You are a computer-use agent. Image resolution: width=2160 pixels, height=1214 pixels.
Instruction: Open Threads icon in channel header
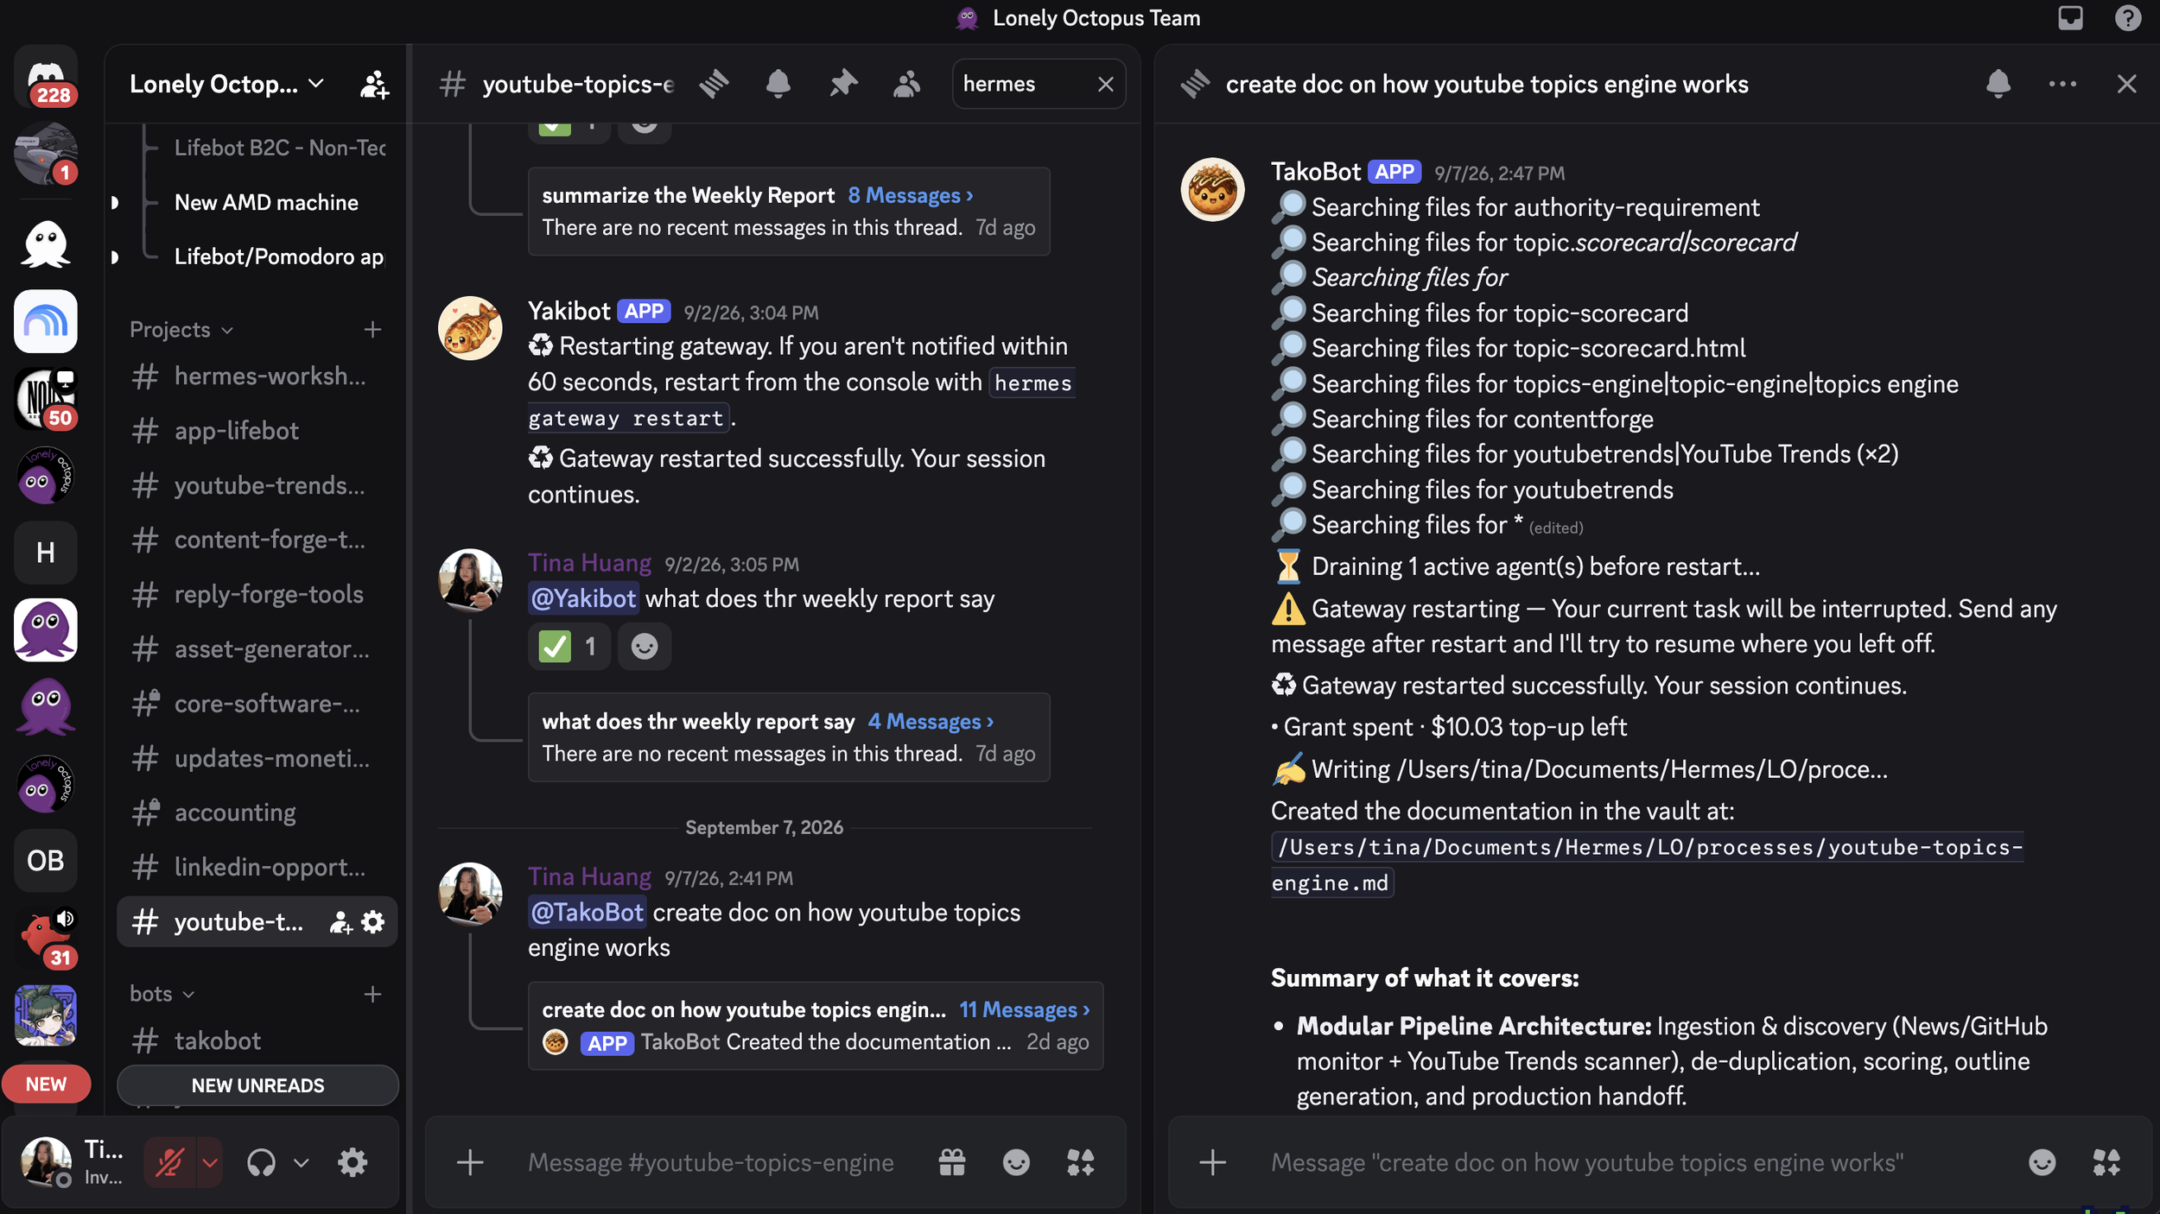click(715, 84)
